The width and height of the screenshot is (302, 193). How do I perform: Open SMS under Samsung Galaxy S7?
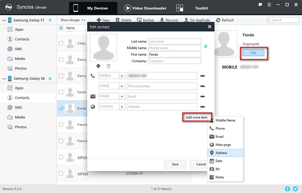[18, 49]
